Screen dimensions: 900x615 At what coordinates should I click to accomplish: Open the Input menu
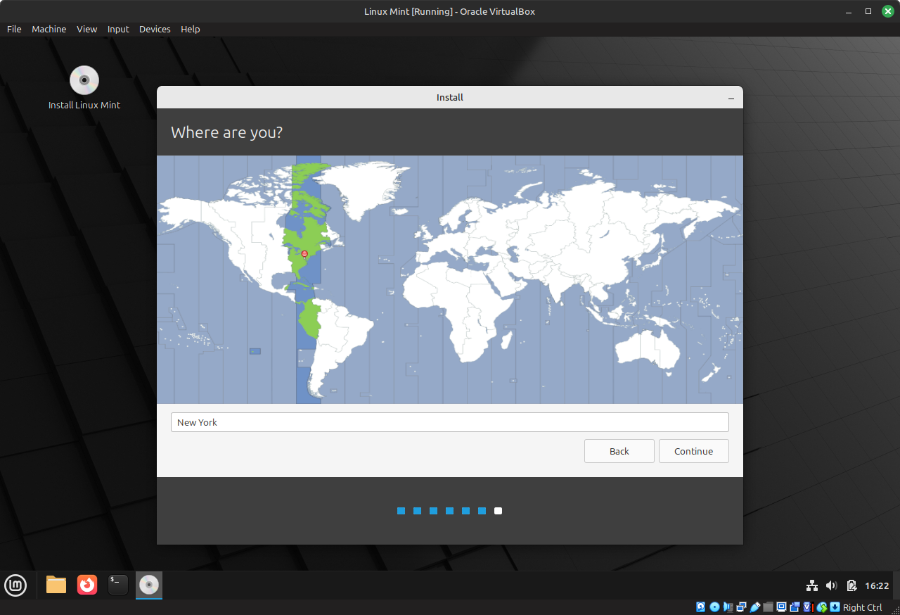(118, 29)
